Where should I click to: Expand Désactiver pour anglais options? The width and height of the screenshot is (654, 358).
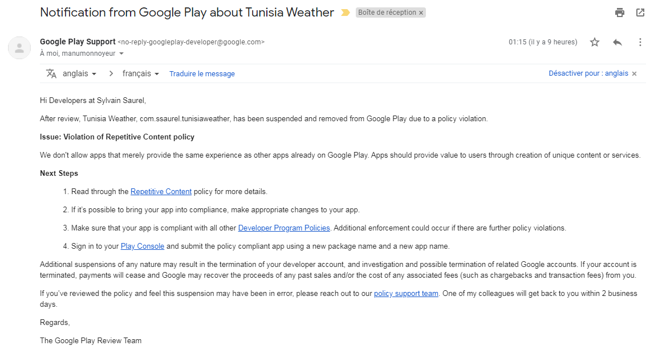(x=588, y=73)
